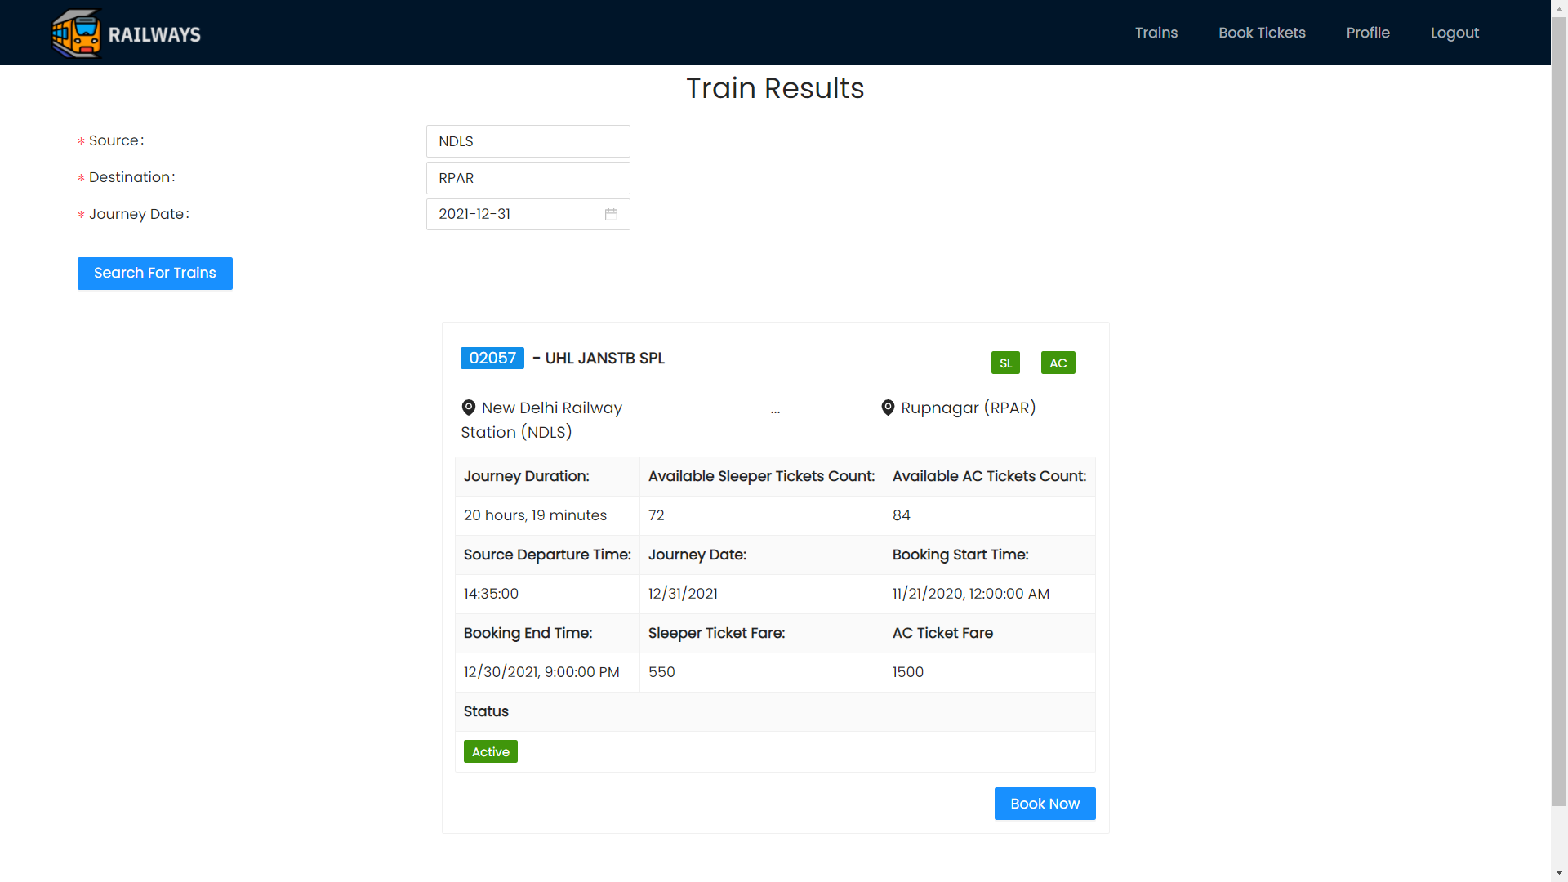Focus the Destination input field
Screen dimensions: 1568x882
click(x=528, y=178)
